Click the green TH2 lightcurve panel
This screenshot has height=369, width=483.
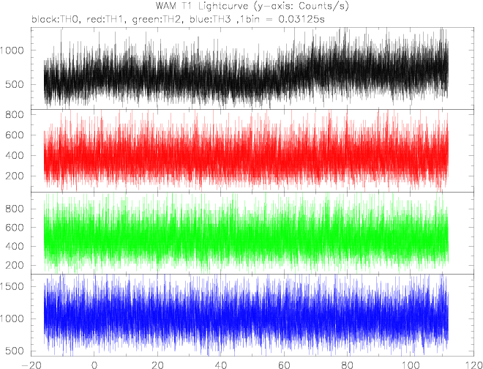pyautogui.click(x=252, y=233)
